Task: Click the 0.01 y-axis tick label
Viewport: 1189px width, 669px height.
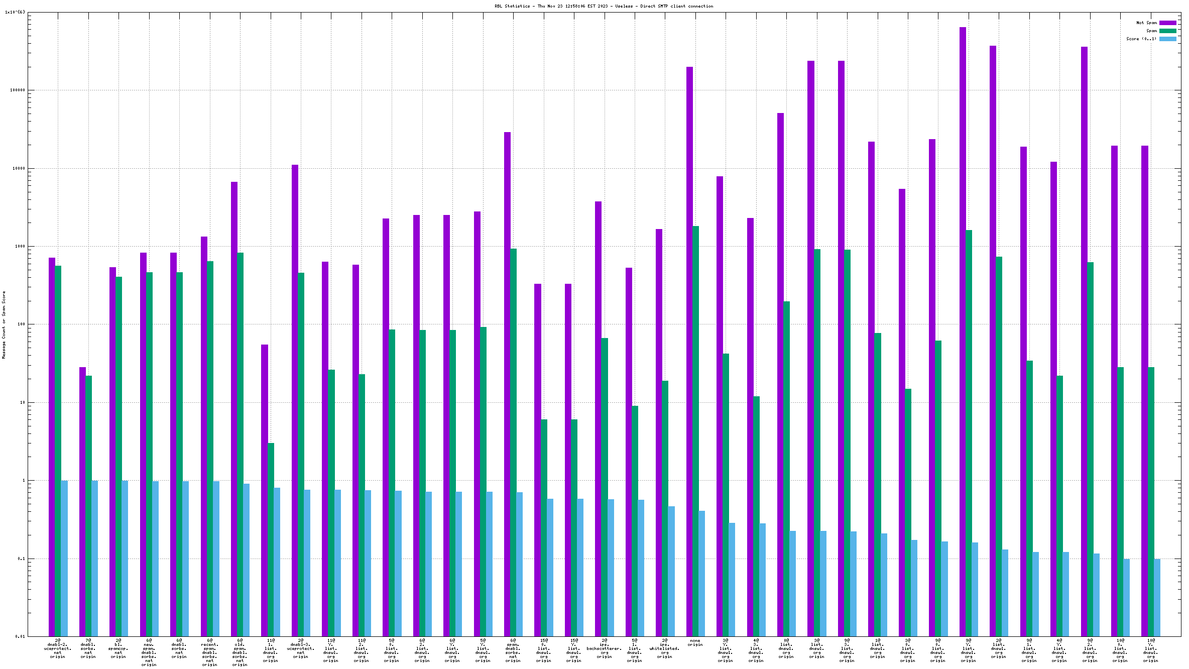Action: [x=20, y=636]
